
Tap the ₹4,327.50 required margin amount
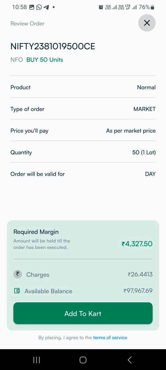pyautogui.click(x=137, y=244)
